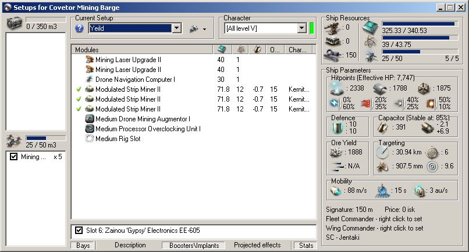Switch to the Boosters\Implants tab
This screenshot has width=469, height=252.
[194, 246]
